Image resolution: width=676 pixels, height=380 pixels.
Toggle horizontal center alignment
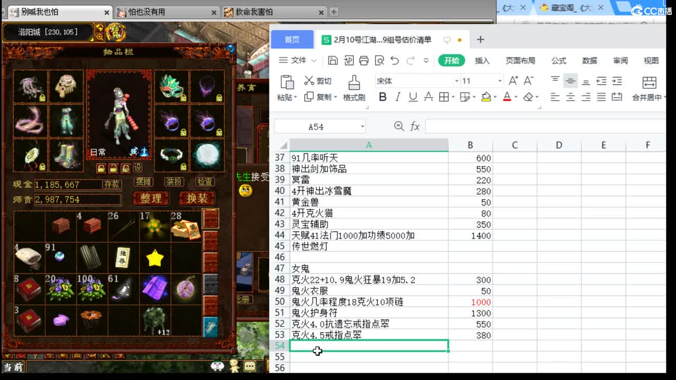point(570,97)
